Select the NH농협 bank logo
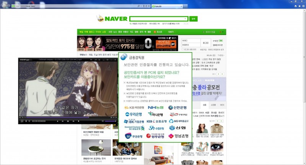 pyautogui.click(x=155, y=107)
